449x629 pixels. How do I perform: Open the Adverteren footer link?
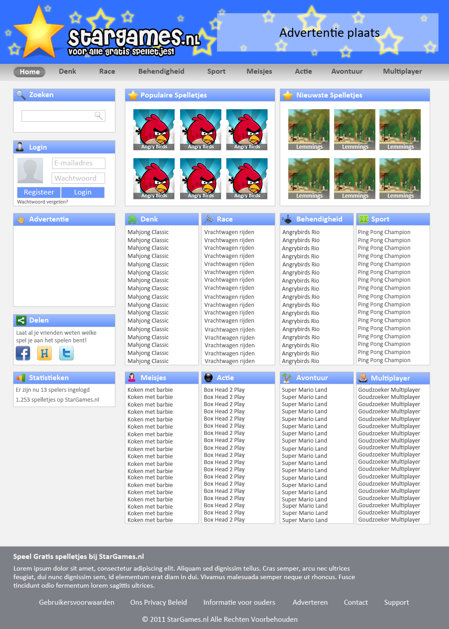pos(310,602)
